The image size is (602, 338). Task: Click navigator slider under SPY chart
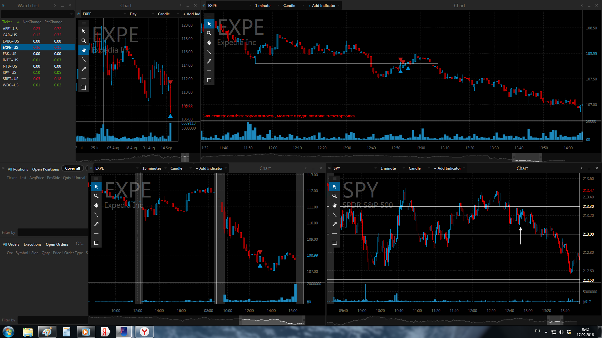[555, 320]
